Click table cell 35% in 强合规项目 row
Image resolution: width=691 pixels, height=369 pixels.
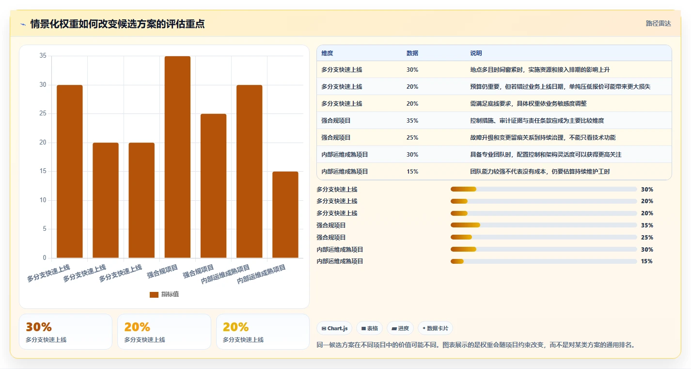[412, 121]
